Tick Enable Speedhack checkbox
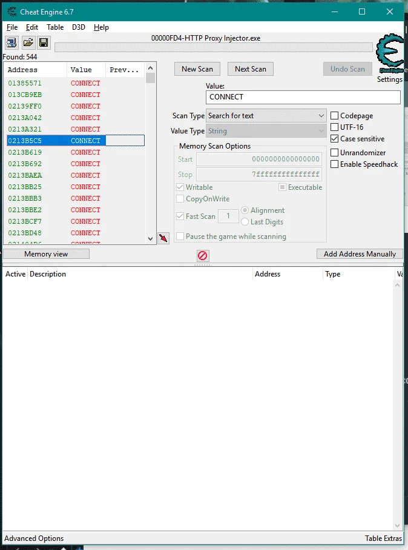 tap(335, 164)
